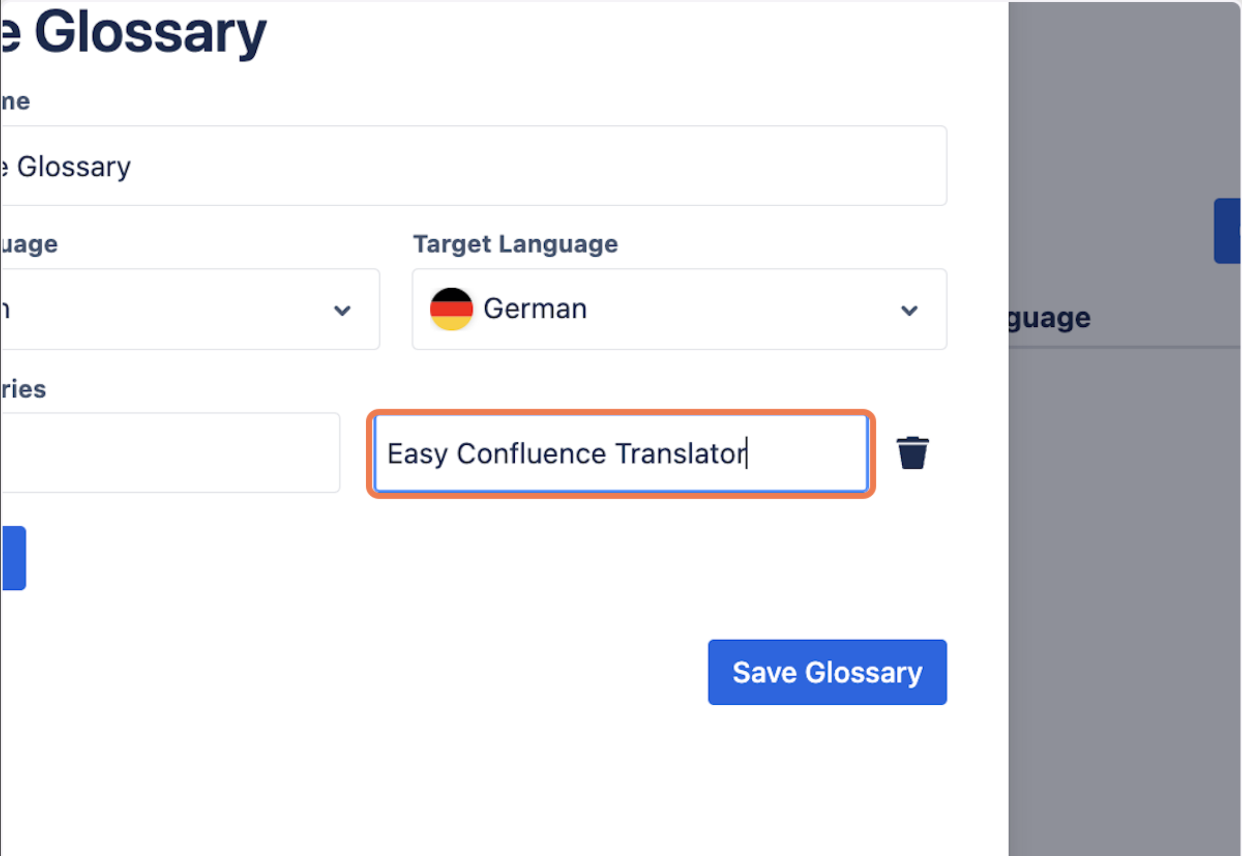This screenshot has height=856, width=1242.
Task: Expand the Target Language chevron arrow
Action: pyautogui.click(x=909, y=310)
